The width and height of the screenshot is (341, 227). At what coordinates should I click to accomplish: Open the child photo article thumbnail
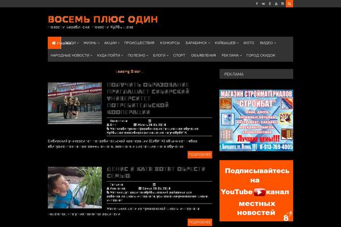pyautogui.click(x=75, y=188)
